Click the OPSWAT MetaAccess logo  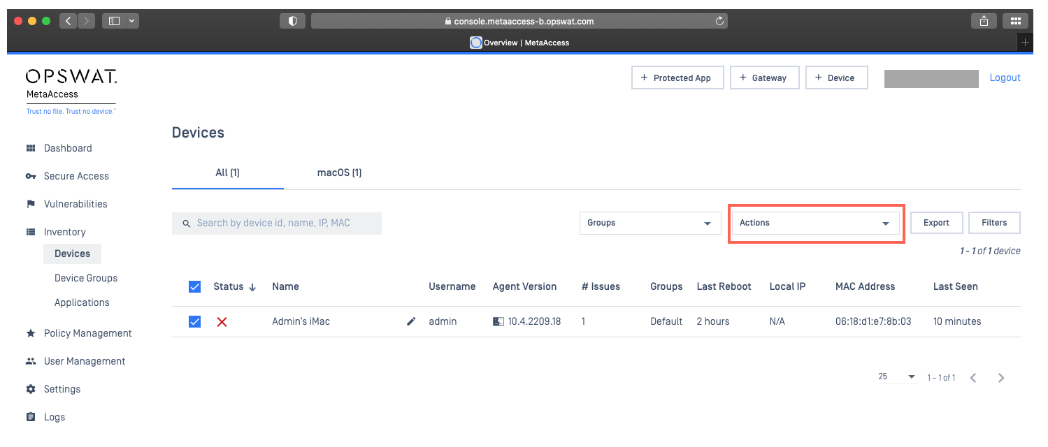71,91
